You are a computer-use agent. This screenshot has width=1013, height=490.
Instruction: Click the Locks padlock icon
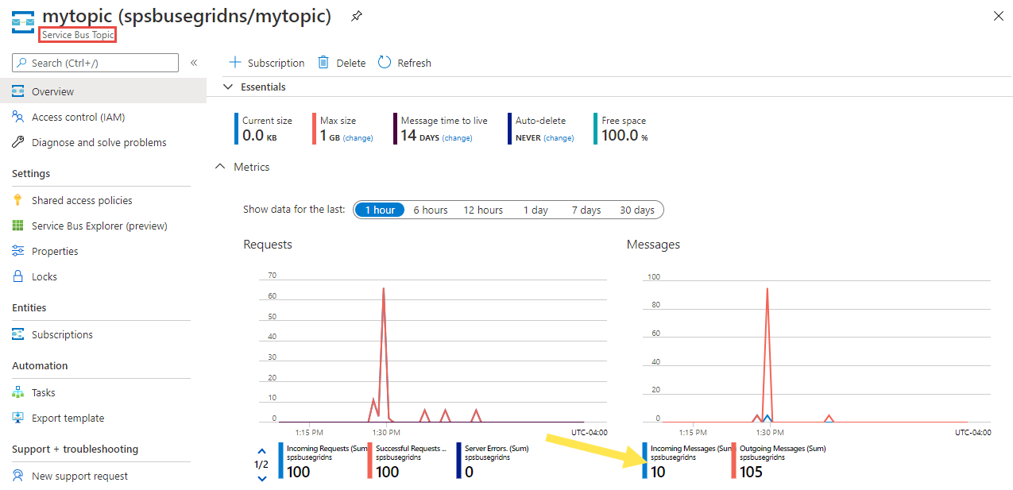click(x=17, y=276)
